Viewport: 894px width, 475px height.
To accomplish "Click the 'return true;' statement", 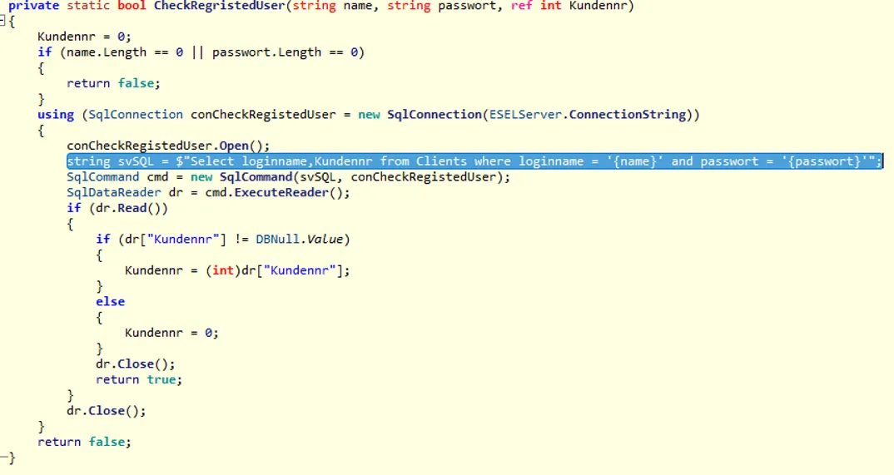I will [x=138, y=379].
